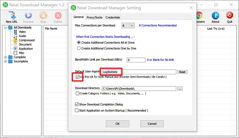Maximize the main Neat Download Manager window
This screenshot has width=239, height=138.
216,5
